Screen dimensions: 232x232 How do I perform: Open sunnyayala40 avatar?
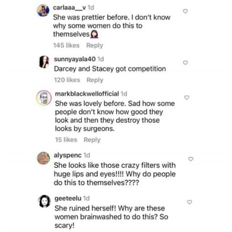coord(44,62)
